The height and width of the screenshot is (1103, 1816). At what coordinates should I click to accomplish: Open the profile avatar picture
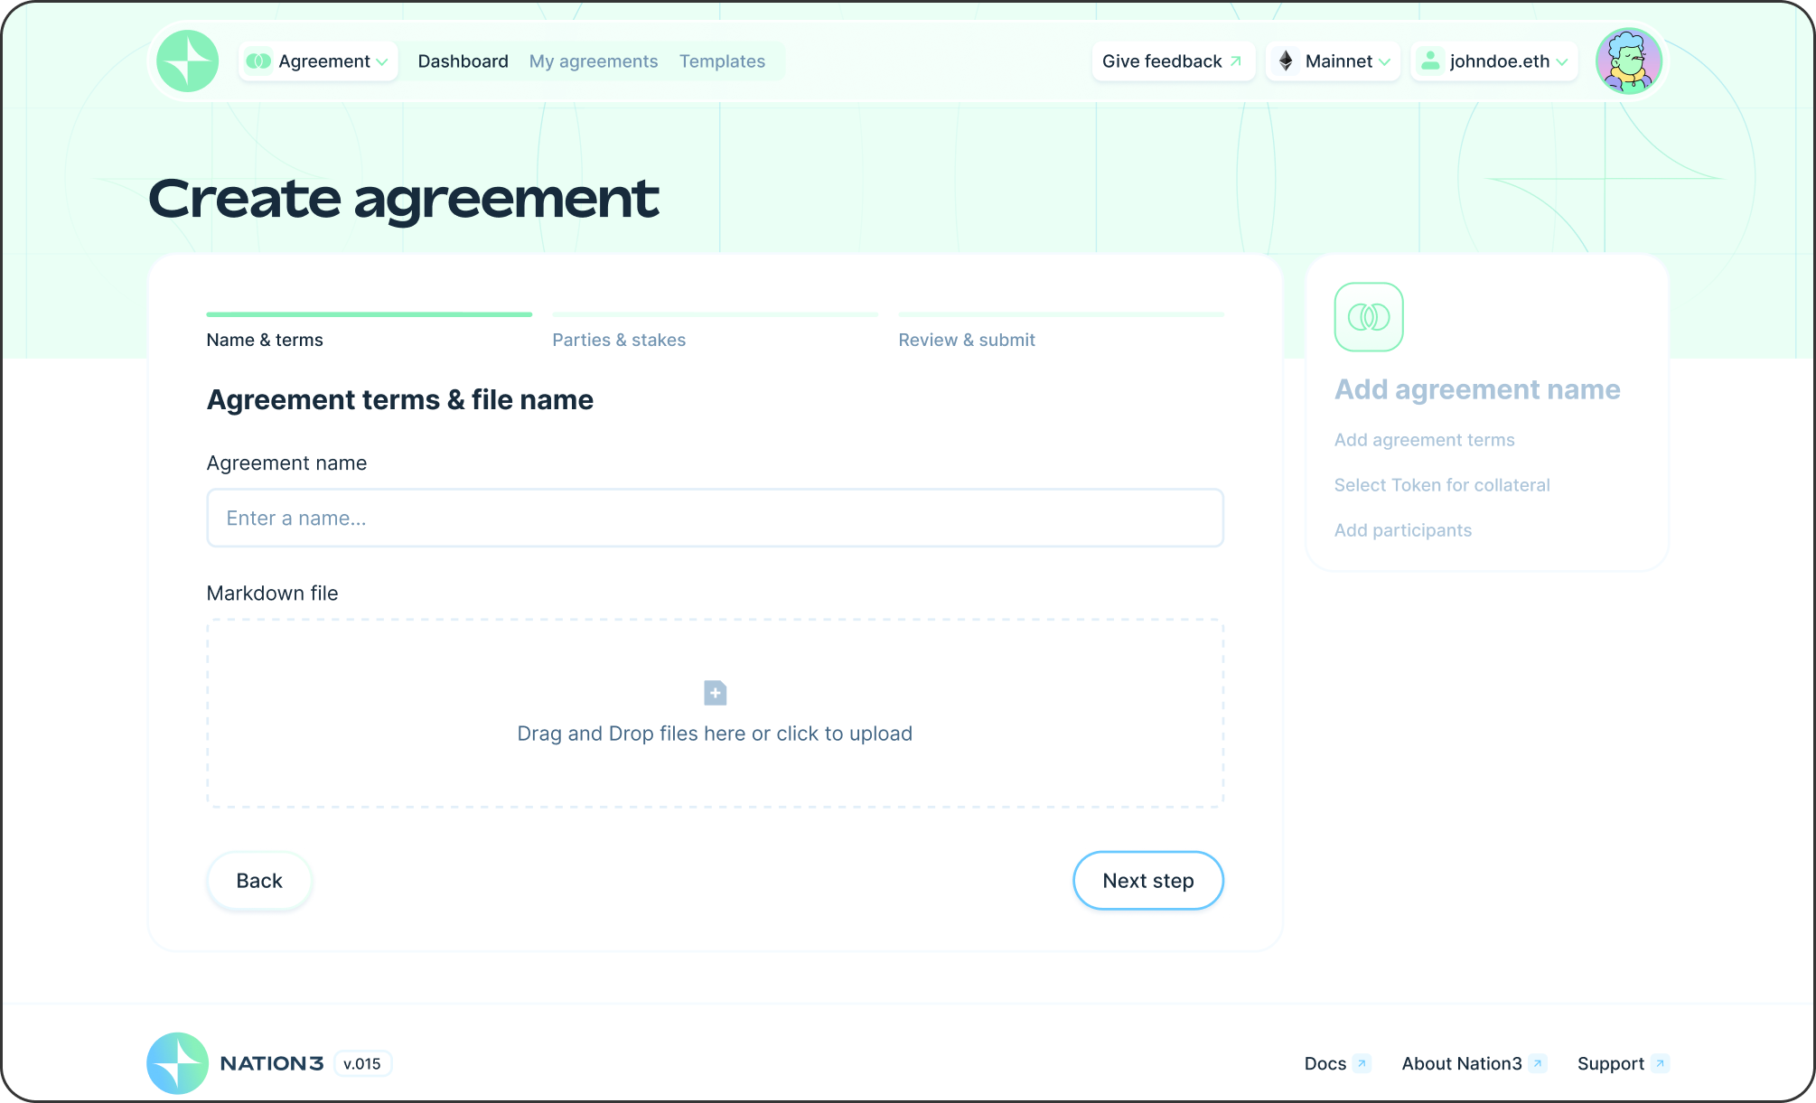pos(1629,61)
